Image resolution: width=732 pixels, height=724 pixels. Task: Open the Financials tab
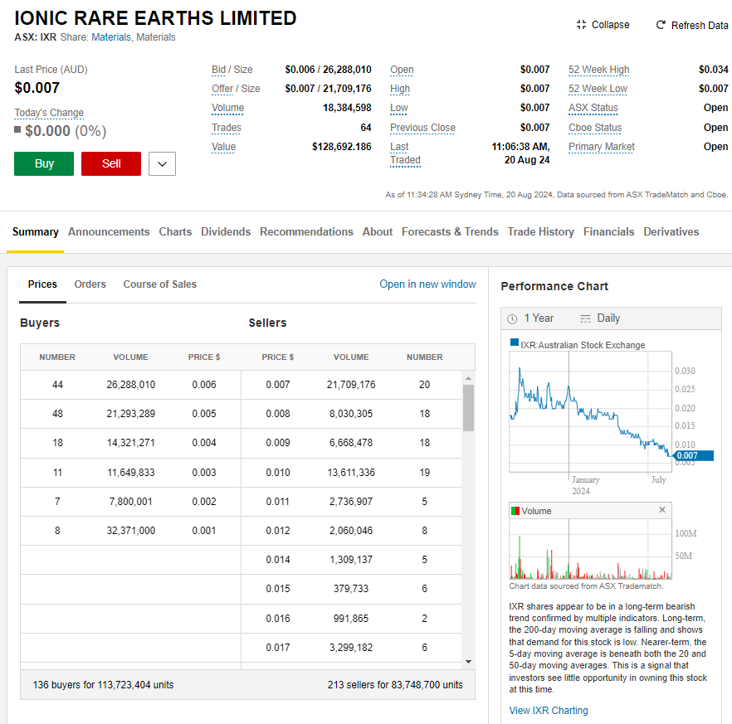pyautogui.click(x=609, y=232)
